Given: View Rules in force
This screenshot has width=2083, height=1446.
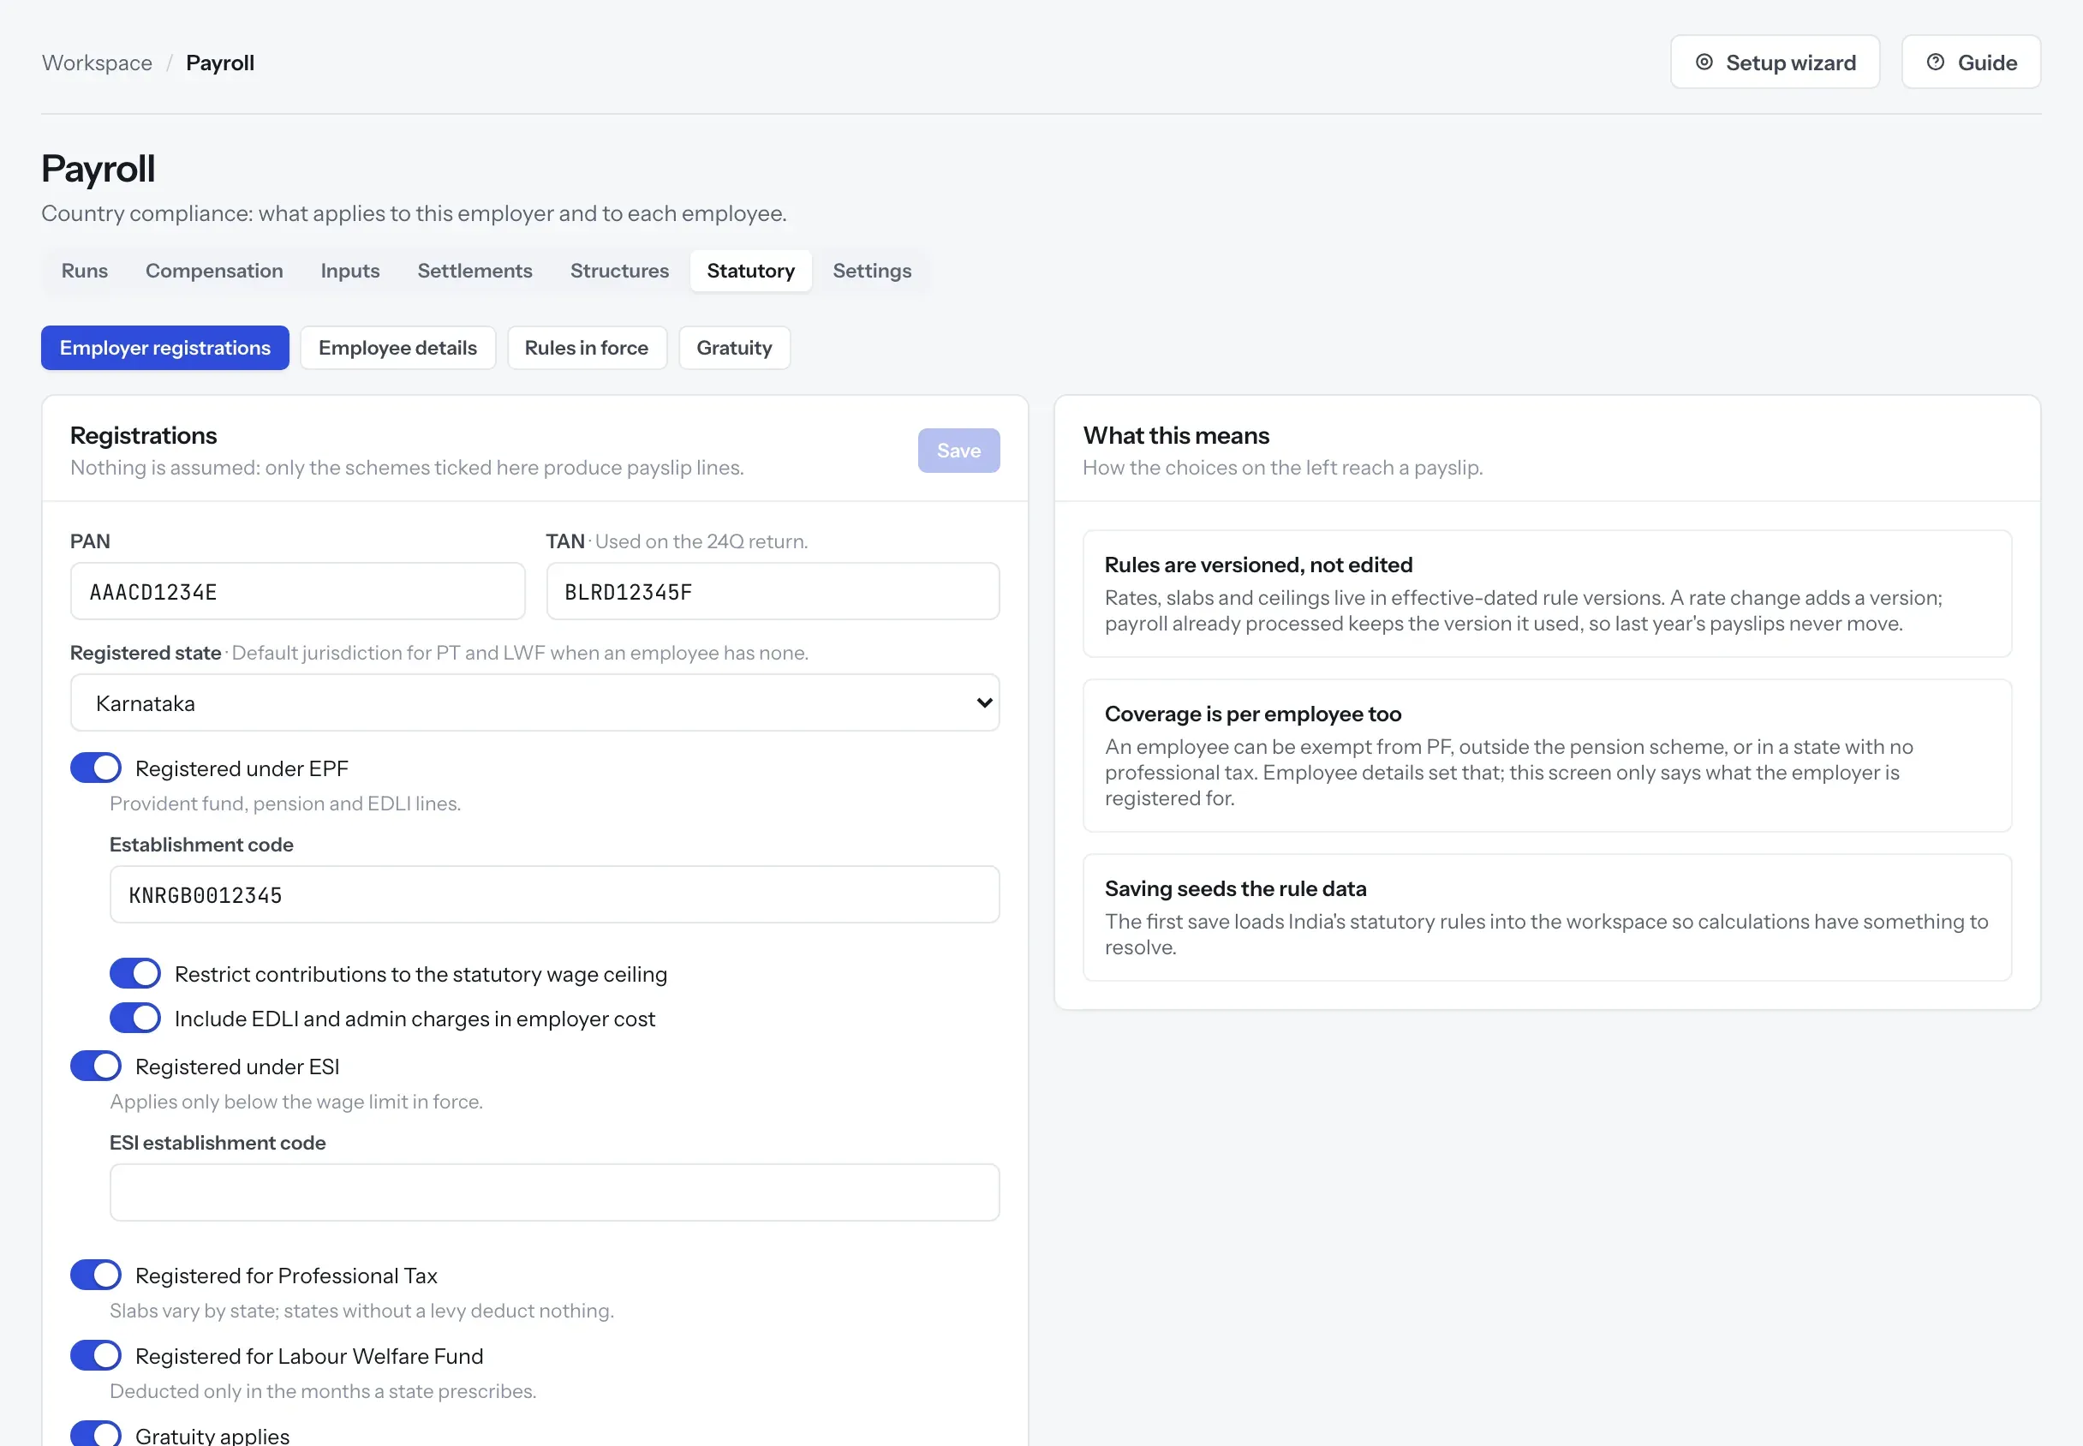Looking at the screenshot, I should pyautogui.click(x=587, y=348).
